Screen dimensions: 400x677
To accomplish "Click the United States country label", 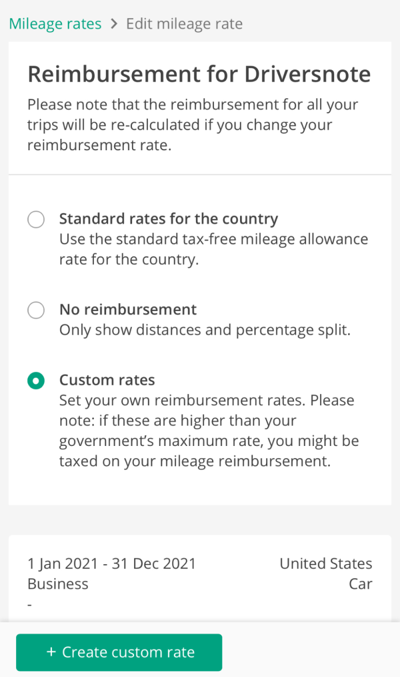I will (326, 563).
